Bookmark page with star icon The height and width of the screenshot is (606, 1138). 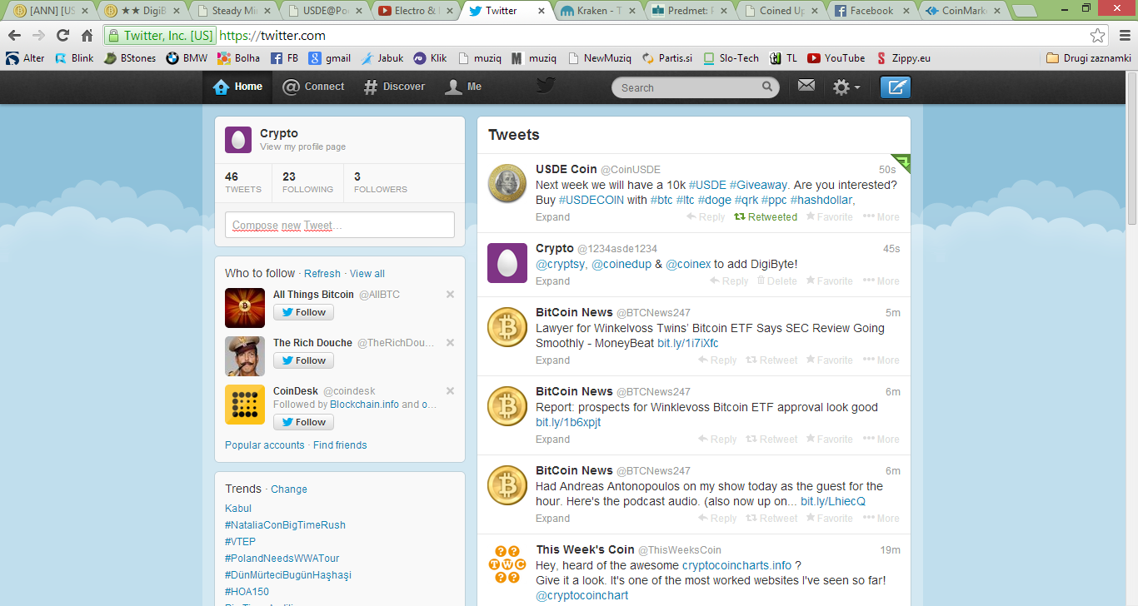(1098, 35)
